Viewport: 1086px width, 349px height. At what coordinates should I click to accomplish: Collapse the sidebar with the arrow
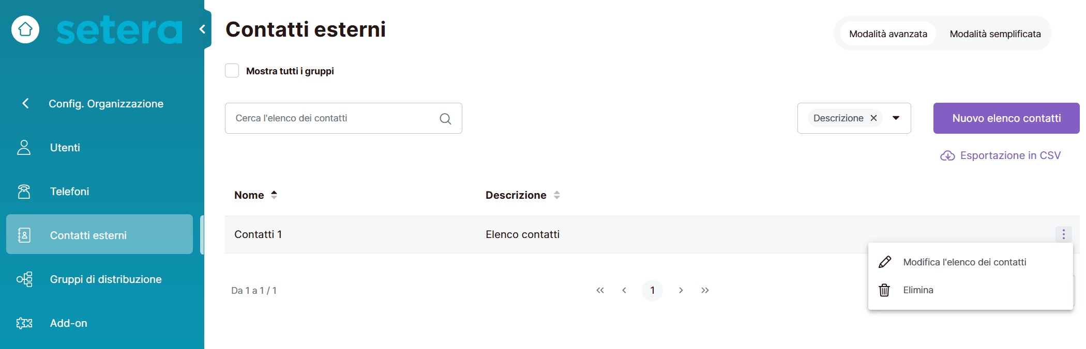pos(203,29)
